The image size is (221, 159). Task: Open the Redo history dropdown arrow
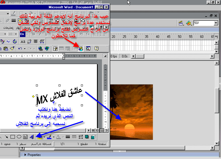click(x=34, y=49)
